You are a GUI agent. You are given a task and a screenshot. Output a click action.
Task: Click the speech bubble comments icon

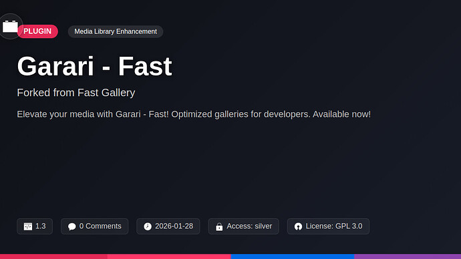tap(71, 226)
